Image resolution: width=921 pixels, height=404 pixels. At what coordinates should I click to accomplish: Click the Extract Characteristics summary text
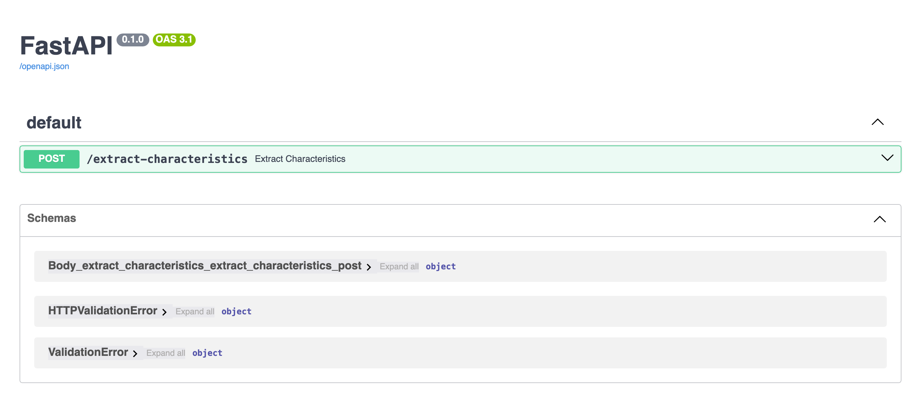(x=300, y=159)
